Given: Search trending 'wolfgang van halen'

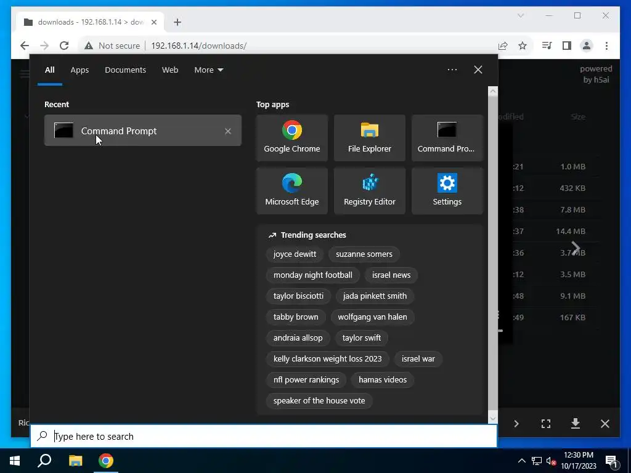Looking at the screenshot, I should (x=372, y=317).
